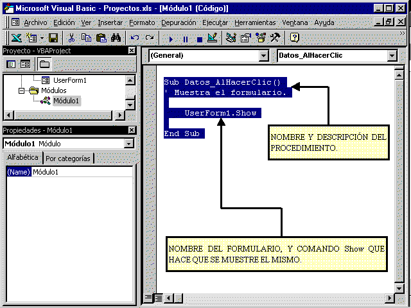Viewport: 411px width, 308px height.
Task: Click the menu bar UserForm document icon
Action: [15, 22]
